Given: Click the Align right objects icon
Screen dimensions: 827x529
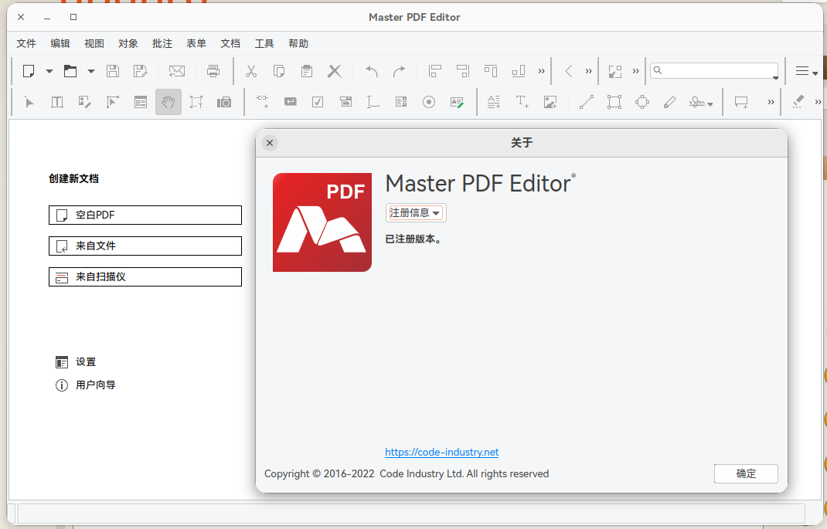Looking at the screenshot, I should point(462,71).
